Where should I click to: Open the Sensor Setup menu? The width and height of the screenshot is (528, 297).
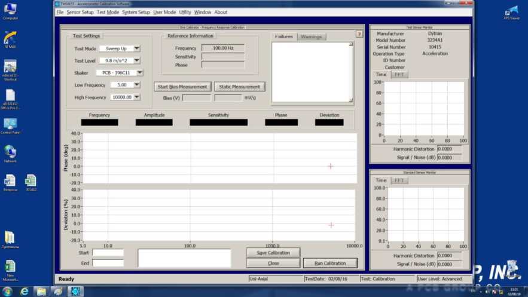[x=80, y=12]
